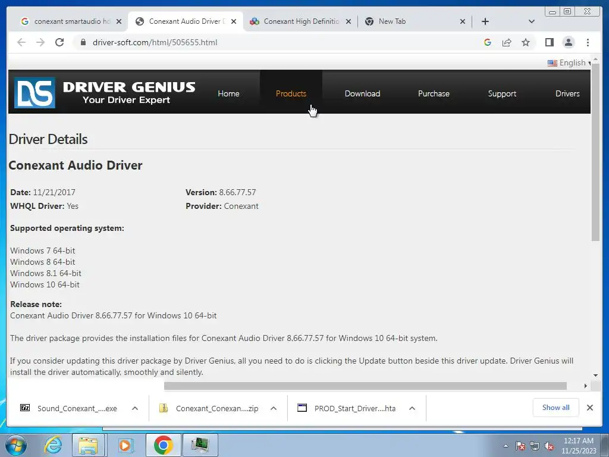This screenshot has width=609, height=457.
Task: Click the address bar URL field
Action: [155, 42]
